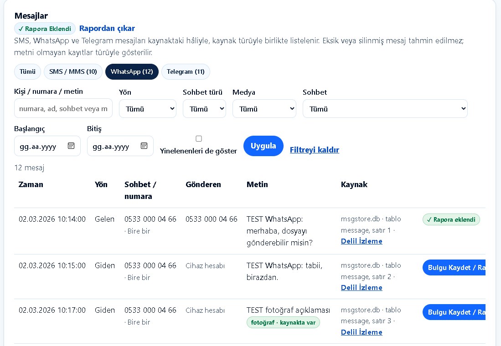
Task: Select the Tümü filter tab
Action: coord(27,71)
